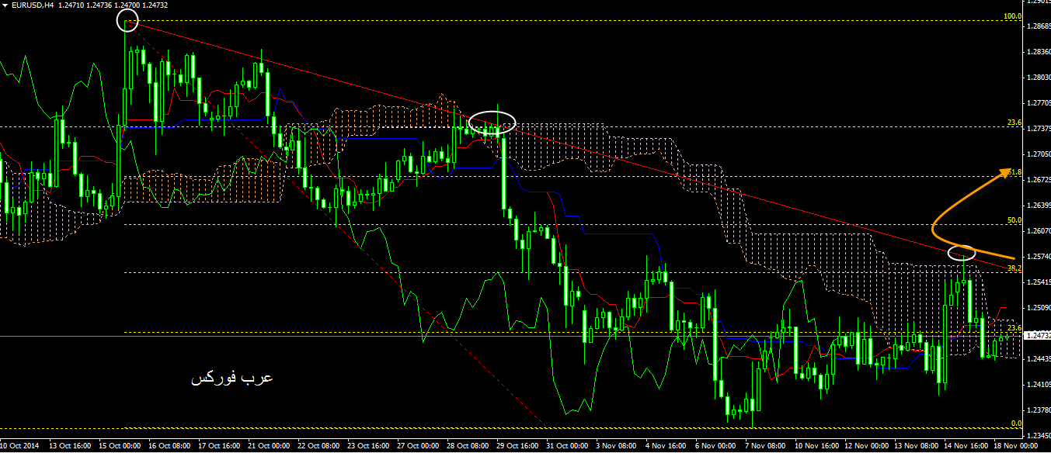Viewport: 1051px width, 453px height.
Task: Click the 1.23450 price scale label
Action: (x=1039, y=436)
